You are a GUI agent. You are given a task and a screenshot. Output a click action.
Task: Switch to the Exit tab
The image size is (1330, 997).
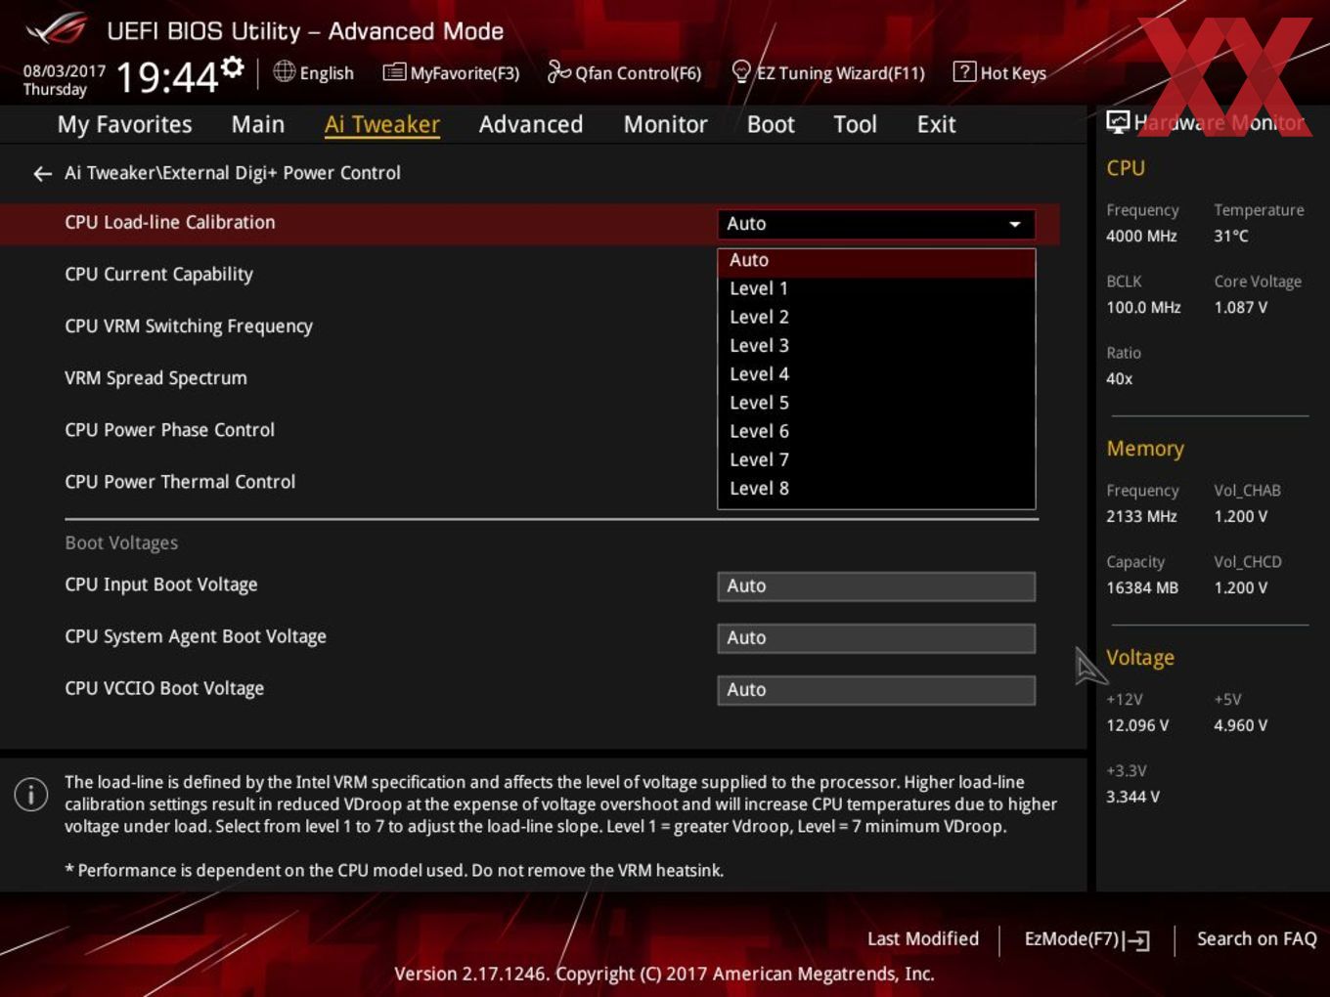[x=936, y=124]
